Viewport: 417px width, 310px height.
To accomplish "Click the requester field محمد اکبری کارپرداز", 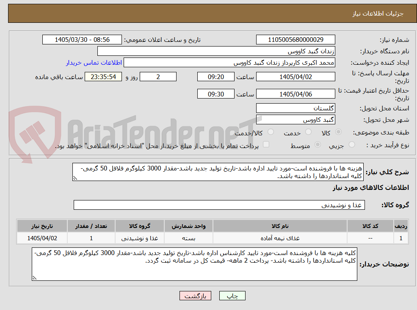I will (x=229, y=63).
